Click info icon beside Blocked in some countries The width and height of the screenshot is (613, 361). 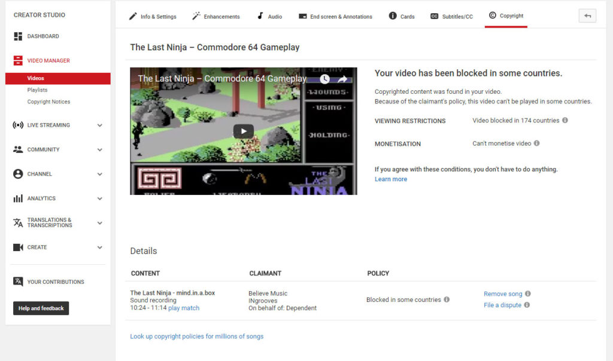coord(447,299)
